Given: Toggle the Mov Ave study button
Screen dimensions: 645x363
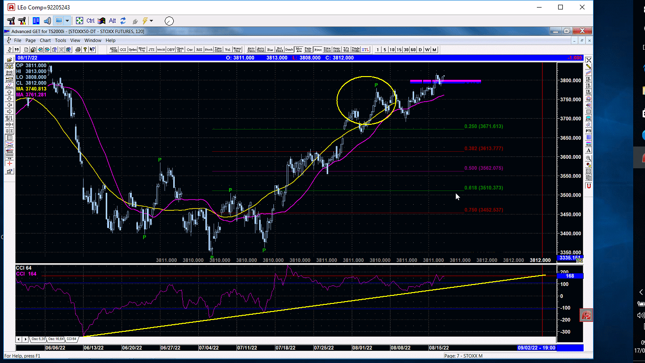Looking at the screenshot, I should tap(298, 49).
